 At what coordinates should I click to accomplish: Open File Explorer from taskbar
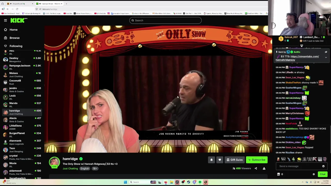[171, 182]
